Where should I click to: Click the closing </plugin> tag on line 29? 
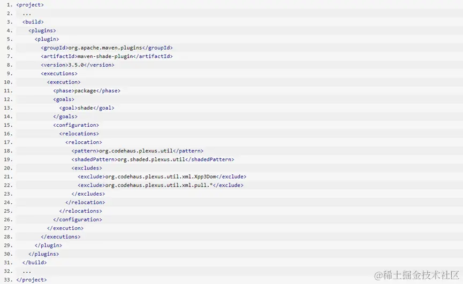pos(48,245)
